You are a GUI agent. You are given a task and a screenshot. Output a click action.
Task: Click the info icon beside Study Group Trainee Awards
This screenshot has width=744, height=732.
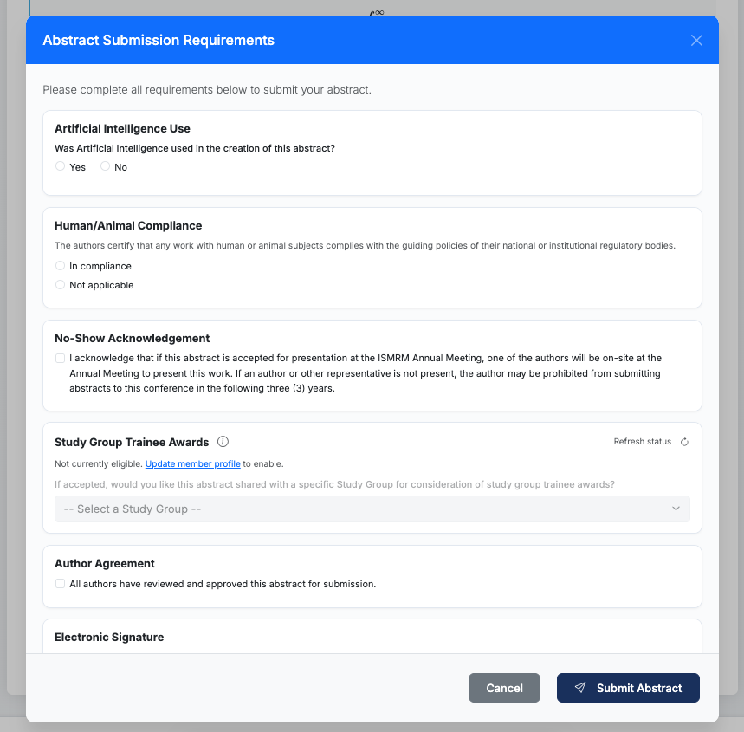point(223,442)
